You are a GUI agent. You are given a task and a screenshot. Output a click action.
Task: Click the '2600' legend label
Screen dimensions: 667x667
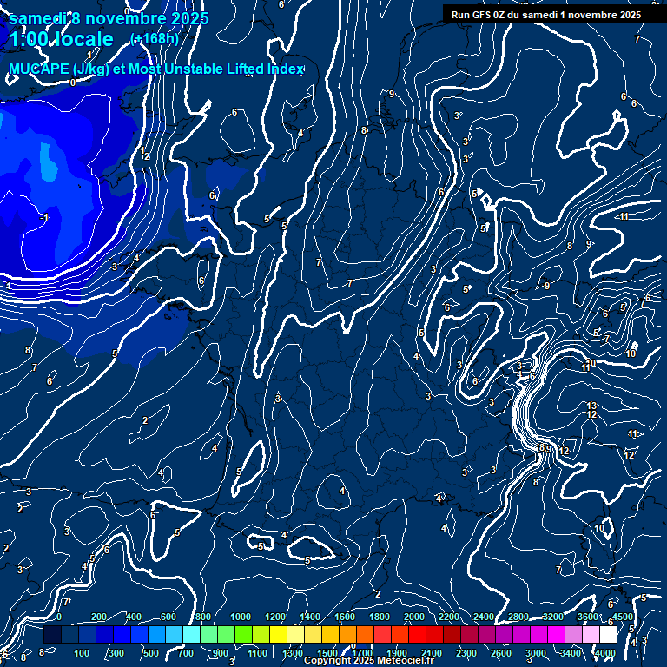(x=501, y=653)
